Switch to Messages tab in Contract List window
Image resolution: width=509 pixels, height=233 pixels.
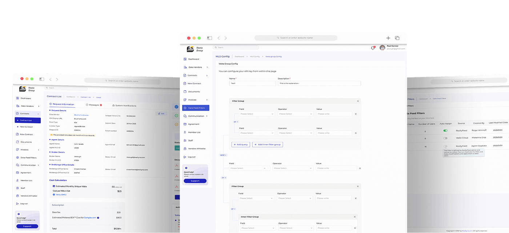click(x=94, y=105)
